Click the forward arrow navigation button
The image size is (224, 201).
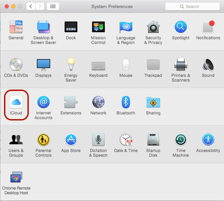coord(40,6)
